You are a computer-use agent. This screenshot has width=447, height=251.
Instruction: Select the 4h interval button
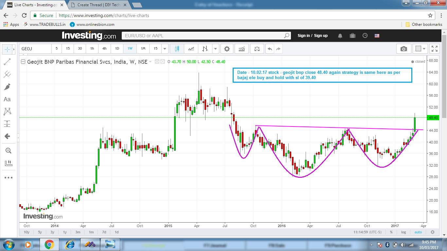click(104, 49)
